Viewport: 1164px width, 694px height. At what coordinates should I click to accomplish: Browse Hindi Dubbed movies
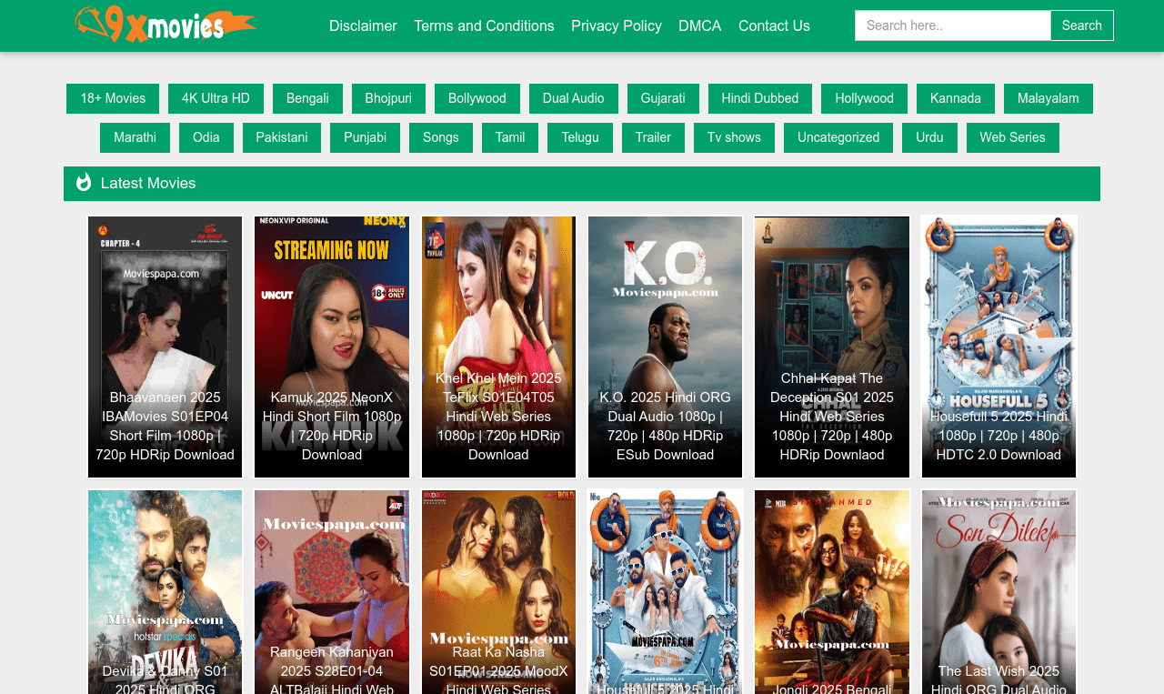759,98
